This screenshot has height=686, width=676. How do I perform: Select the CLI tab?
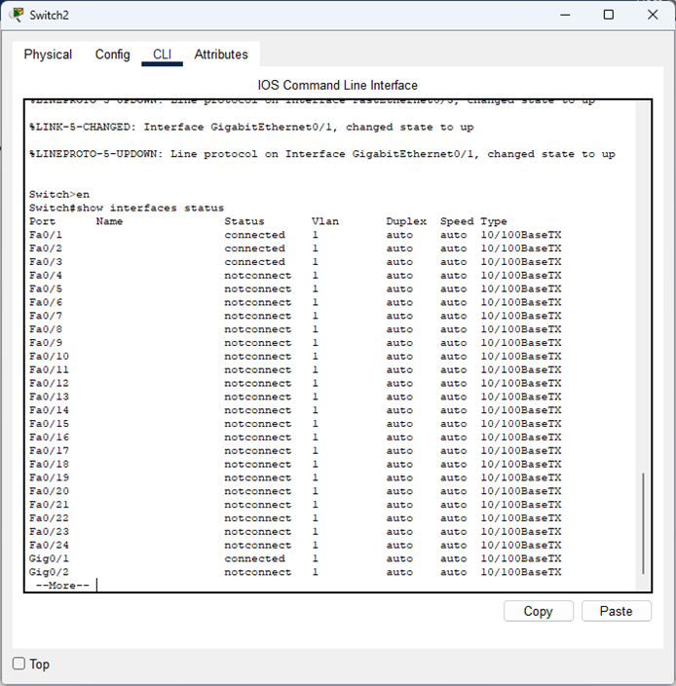tap(162, 55)
